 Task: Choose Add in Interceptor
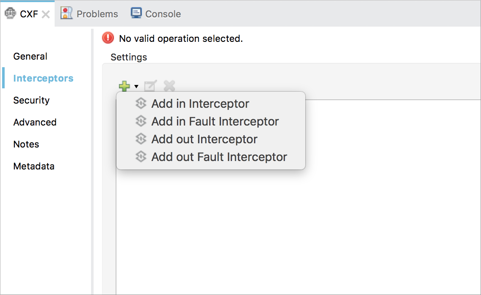tap(200, 104)
